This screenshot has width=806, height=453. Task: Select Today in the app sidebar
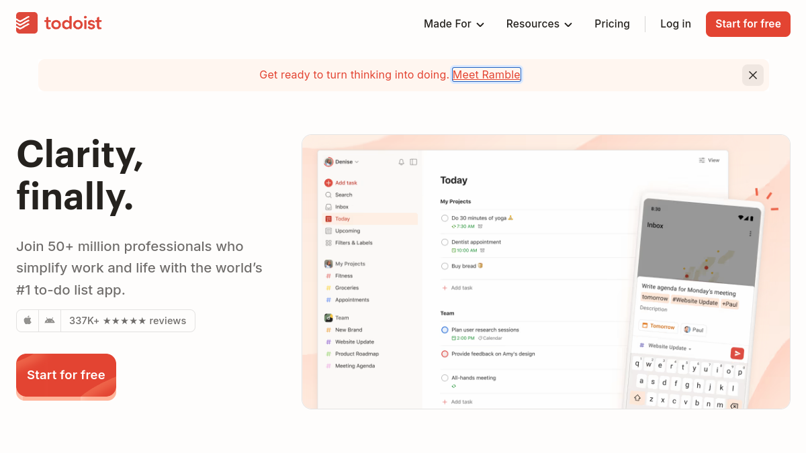[370, 219]
